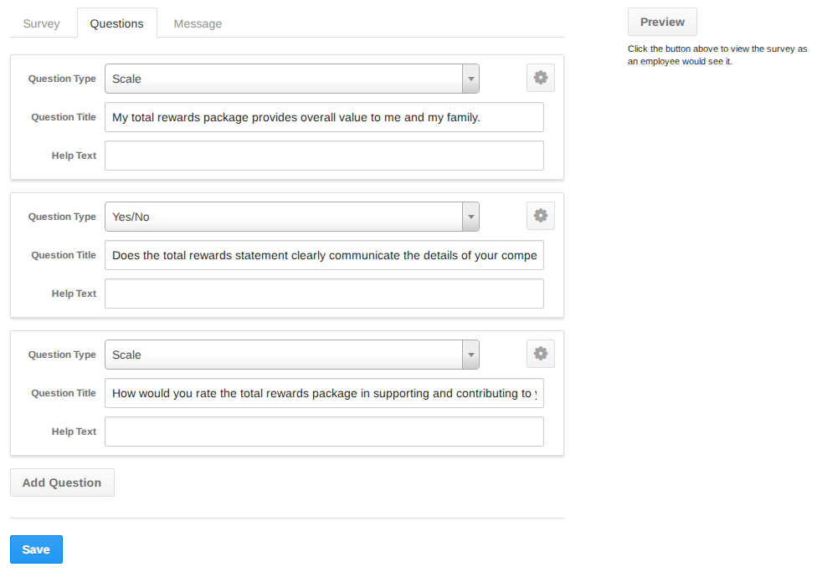The image size is (817, 572).
Task: Edit the 'My total rewards package' title field
Action: (x=324, y=117)
